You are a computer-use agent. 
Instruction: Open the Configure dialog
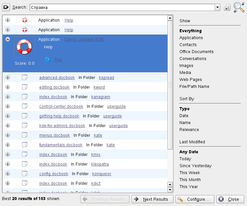click(194, 199)
